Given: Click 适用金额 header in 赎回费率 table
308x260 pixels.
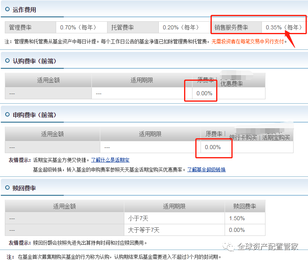Looking at the screenshot, I should pos(65,206).
